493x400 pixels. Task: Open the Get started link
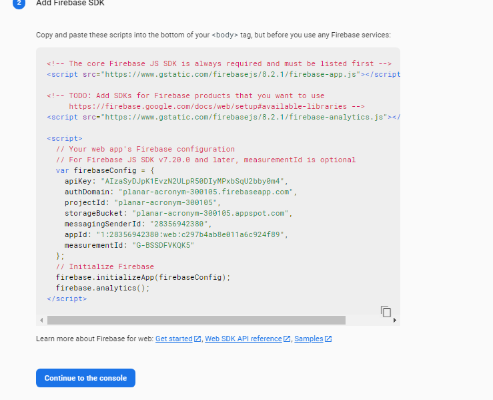click(173, 339)
